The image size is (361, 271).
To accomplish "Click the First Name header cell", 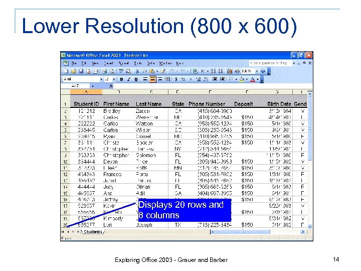I will click(116, 104).
